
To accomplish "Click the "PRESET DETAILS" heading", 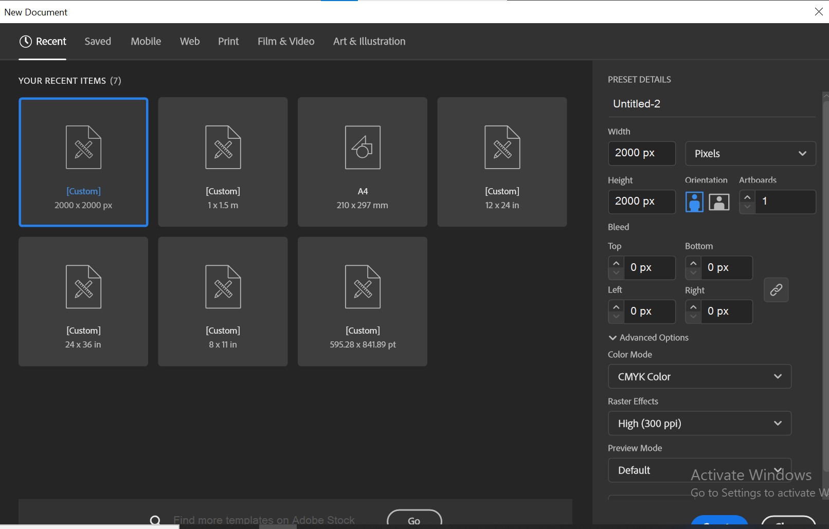I will [x=639, y=80].
